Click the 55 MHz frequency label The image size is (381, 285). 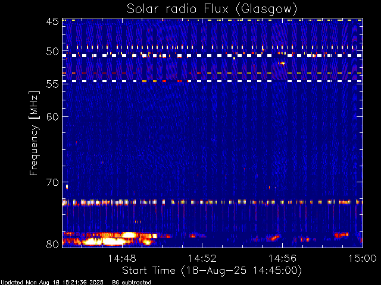[x=52, y=84]
